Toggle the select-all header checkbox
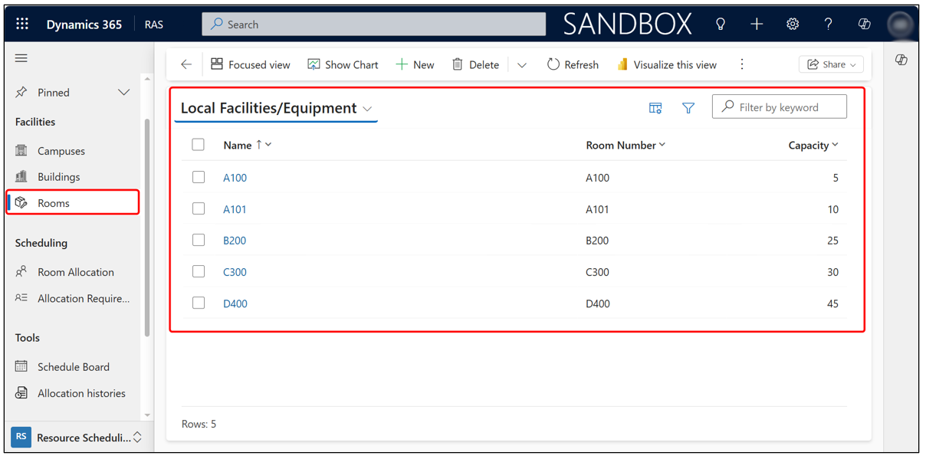This screenshot has width=926, height=459. point(199,145)
